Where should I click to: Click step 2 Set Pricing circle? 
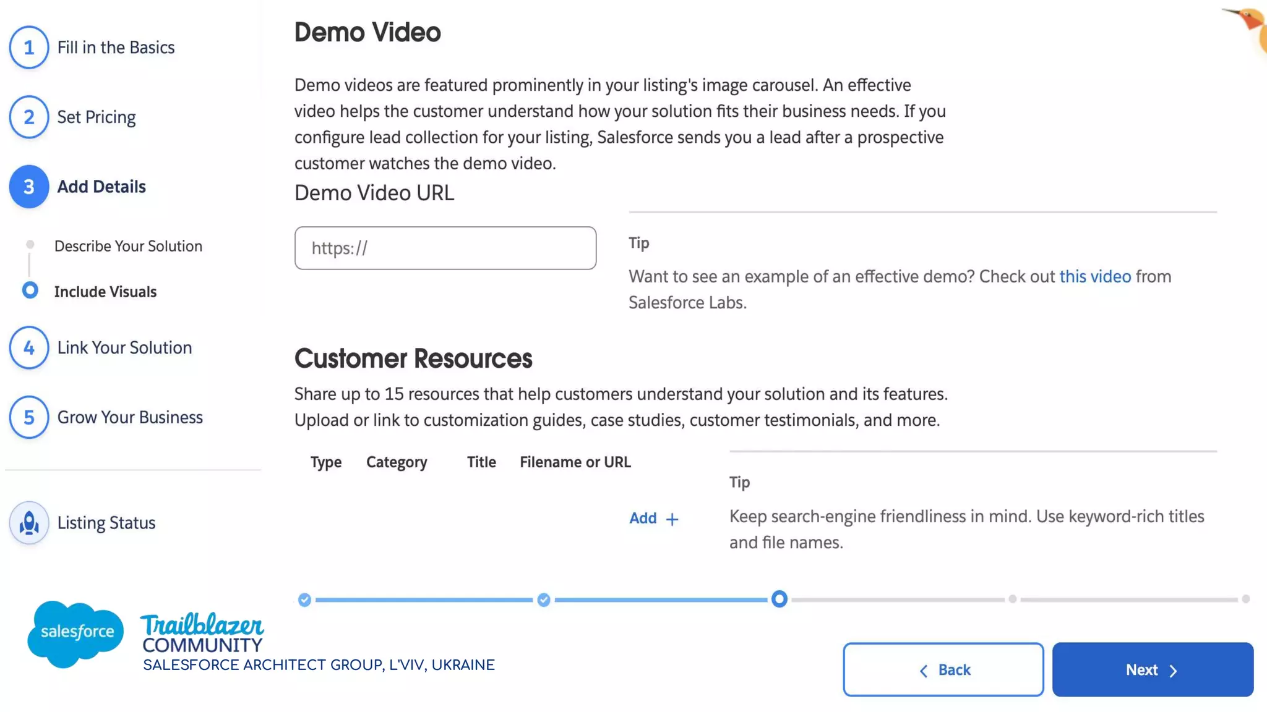click(x=29, y=117)
